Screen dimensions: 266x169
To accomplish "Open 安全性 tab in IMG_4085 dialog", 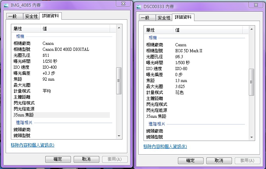I will click(31, 16).
